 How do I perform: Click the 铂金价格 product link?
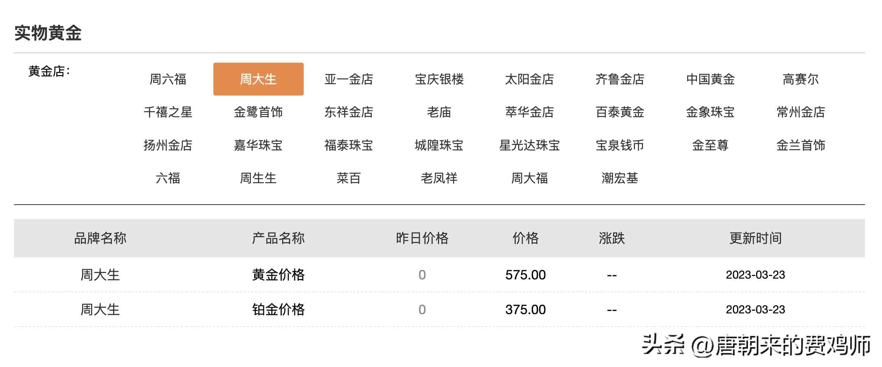coord(278,310)
